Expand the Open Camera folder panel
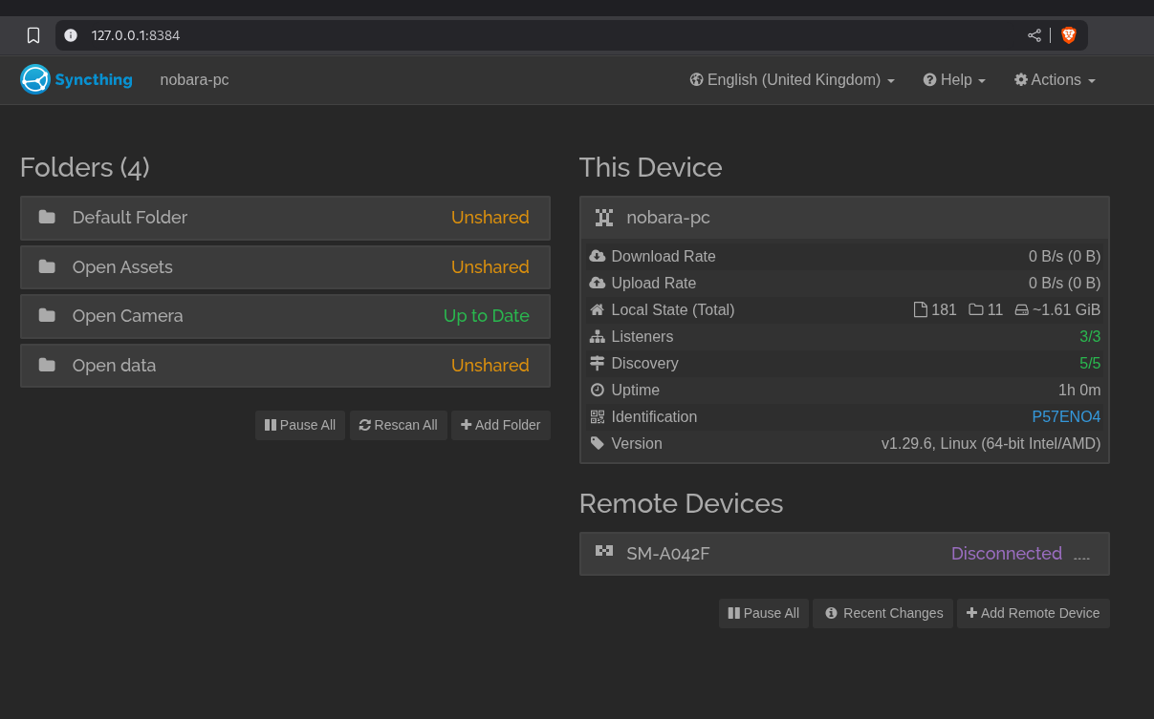The image size is (1154, 719). [x=285, y=316]
